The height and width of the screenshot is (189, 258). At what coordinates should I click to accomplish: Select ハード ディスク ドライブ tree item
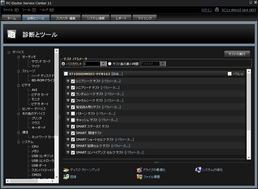pyautogui.click(x=43, y=76)
